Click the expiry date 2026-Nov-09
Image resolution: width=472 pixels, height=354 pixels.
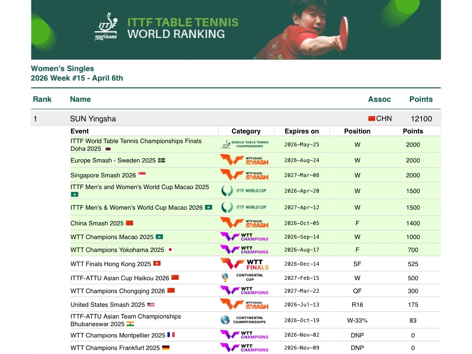[302, 348]
